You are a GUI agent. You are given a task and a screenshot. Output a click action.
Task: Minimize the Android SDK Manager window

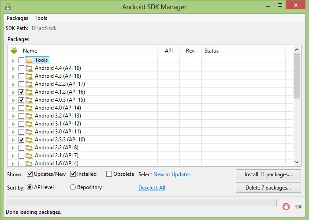tap(268, 6)
